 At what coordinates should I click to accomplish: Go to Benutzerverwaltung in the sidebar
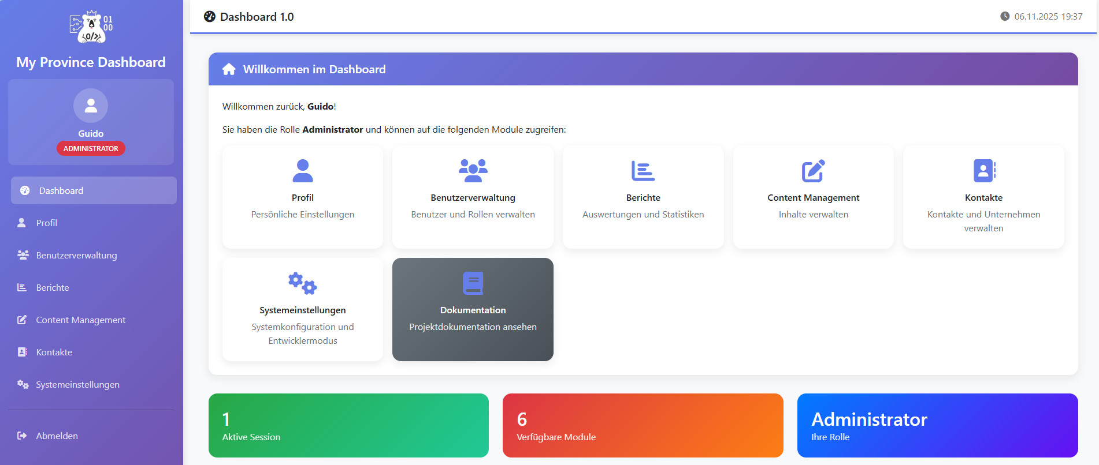[x=76, y=255]
